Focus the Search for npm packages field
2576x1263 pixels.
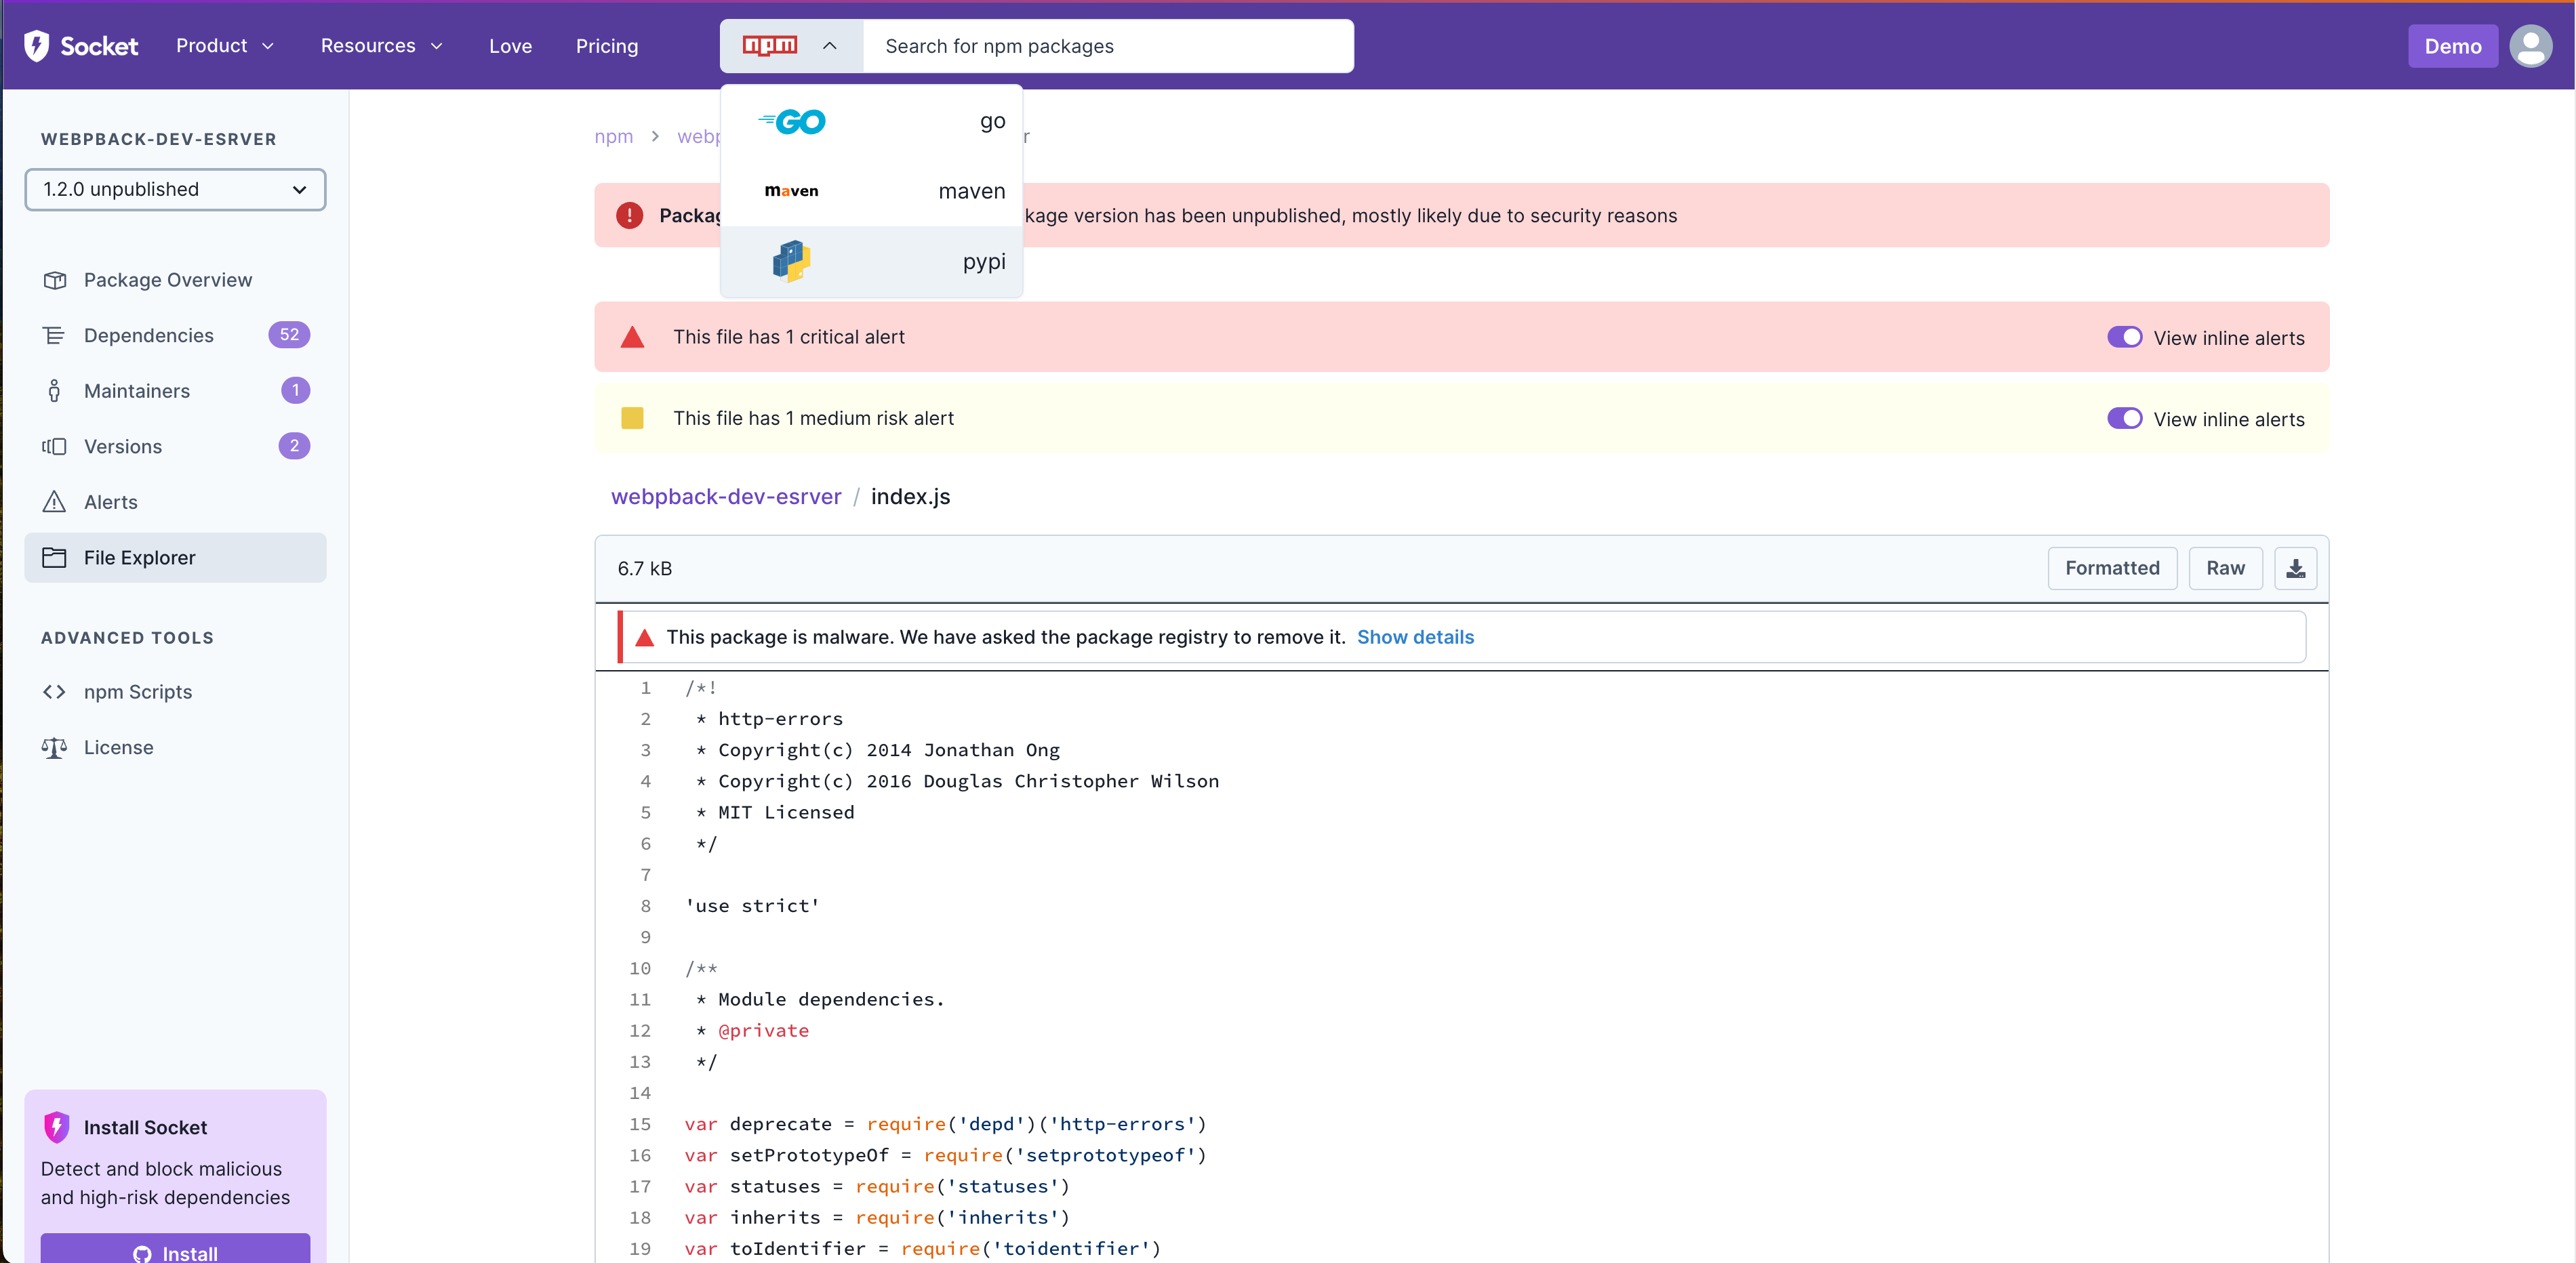pyautogui.click(x=1108, y=46)
